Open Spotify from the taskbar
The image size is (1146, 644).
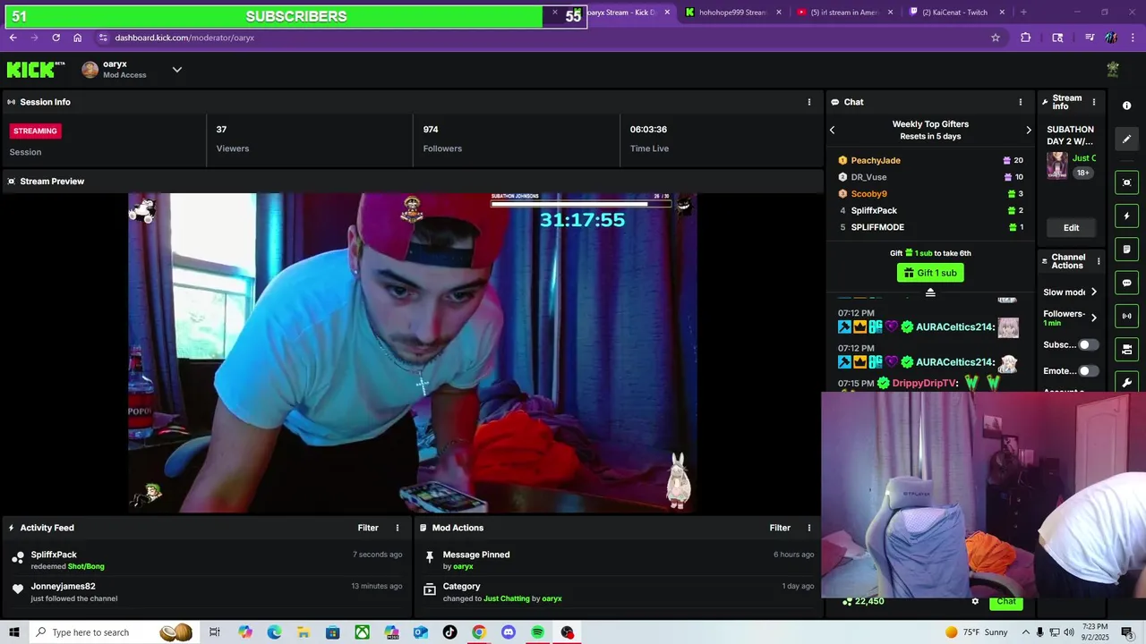tap(537, 632)
